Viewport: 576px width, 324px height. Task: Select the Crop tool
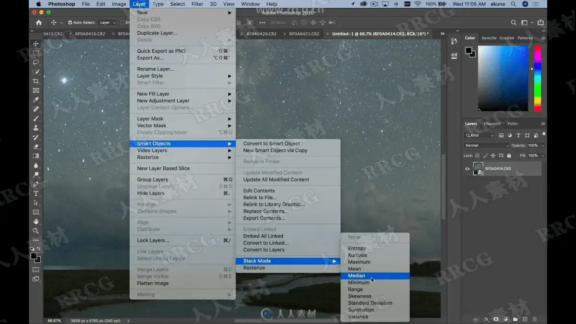[x=36, y=81]
